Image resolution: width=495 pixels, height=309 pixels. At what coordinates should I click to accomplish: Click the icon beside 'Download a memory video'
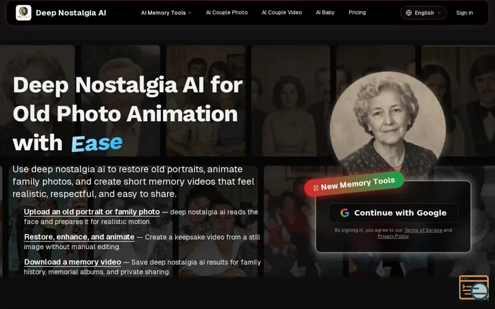coord(16,263)
